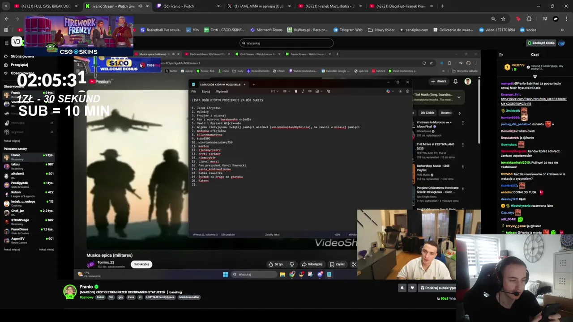
Task: Click Udostępnij share button
Action: [x=312, y=264]
